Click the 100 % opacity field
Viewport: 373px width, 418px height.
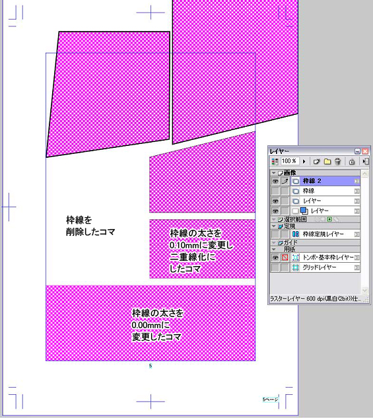coord(290,161)
